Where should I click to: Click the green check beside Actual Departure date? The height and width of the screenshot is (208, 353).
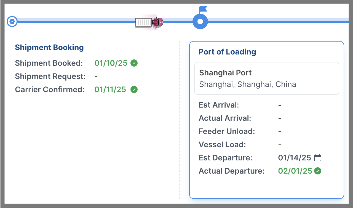[x=318, y=171]
